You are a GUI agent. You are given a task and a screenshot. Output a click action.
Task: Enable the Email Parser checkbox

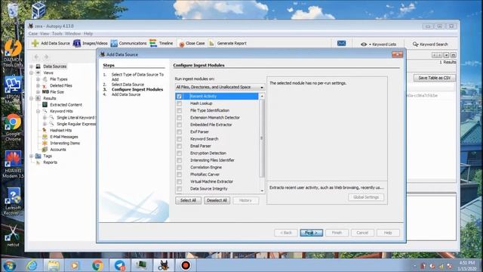click(180, 146)
